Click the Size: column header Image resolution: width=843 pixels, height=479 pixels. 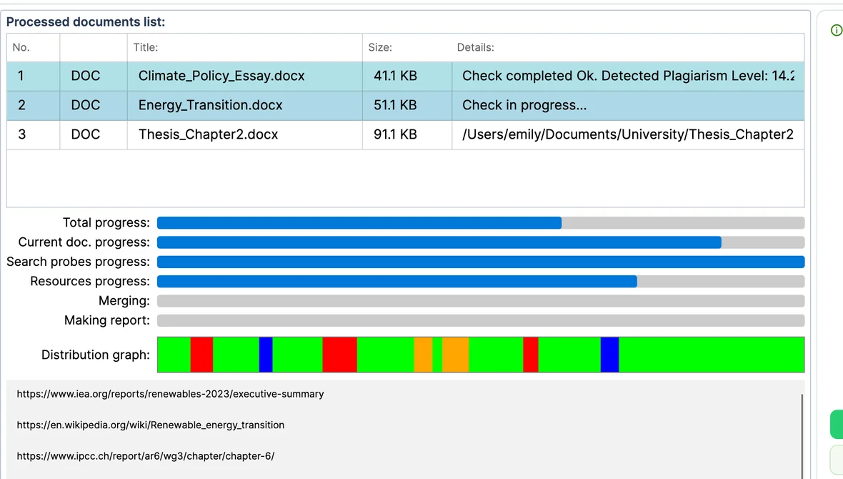click(407, 47)
